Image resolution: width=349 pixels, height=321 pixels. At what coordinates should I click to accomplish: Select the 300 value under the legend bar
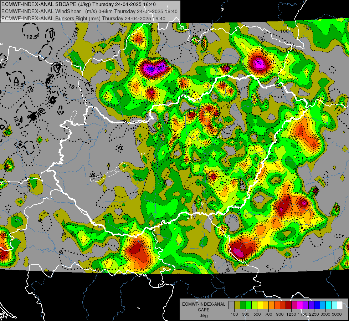(x=246, y=314)
